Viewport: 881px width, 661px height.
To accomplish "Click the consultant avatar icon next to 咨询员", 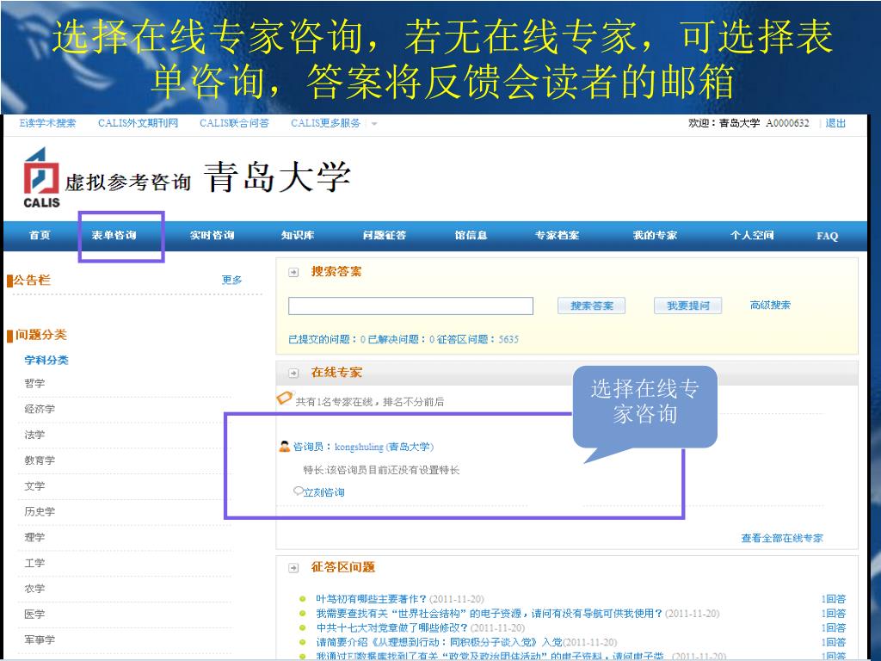I will (284, 447).
